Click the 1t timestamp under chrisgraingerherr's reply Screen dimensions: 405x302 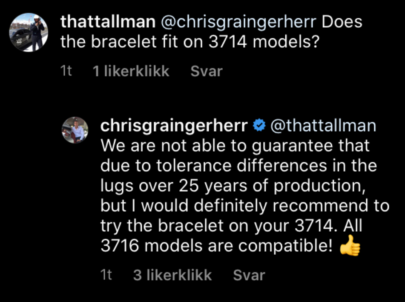106,275
